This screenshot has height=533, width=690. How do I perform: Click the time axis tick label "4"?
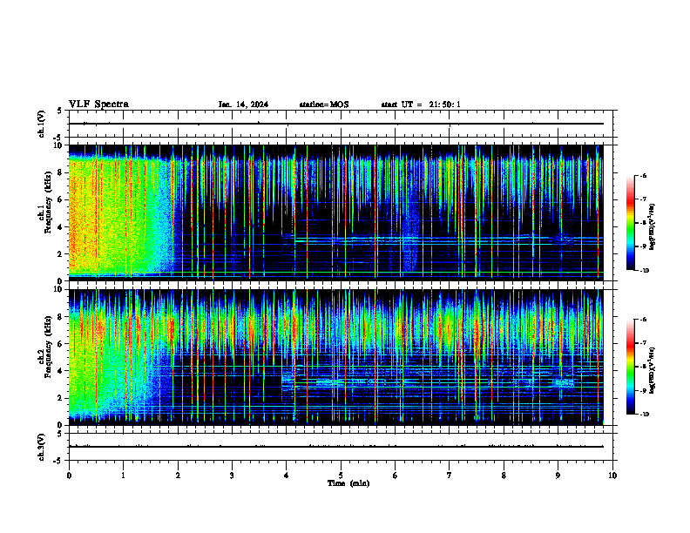[287, 476]
